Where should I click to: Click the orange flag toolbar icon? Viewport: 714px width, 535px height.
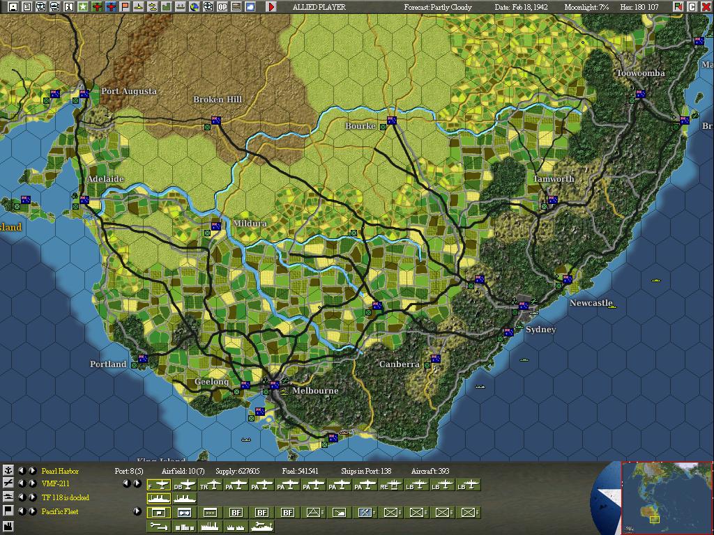coord(124,7)
